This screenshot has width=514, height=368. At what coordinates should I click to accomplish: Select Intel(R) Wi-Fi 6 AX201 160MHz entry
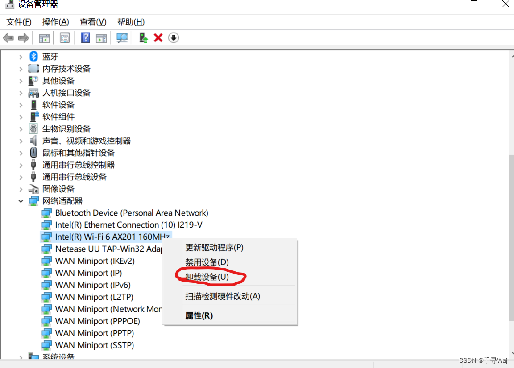[x=112, y=237]
